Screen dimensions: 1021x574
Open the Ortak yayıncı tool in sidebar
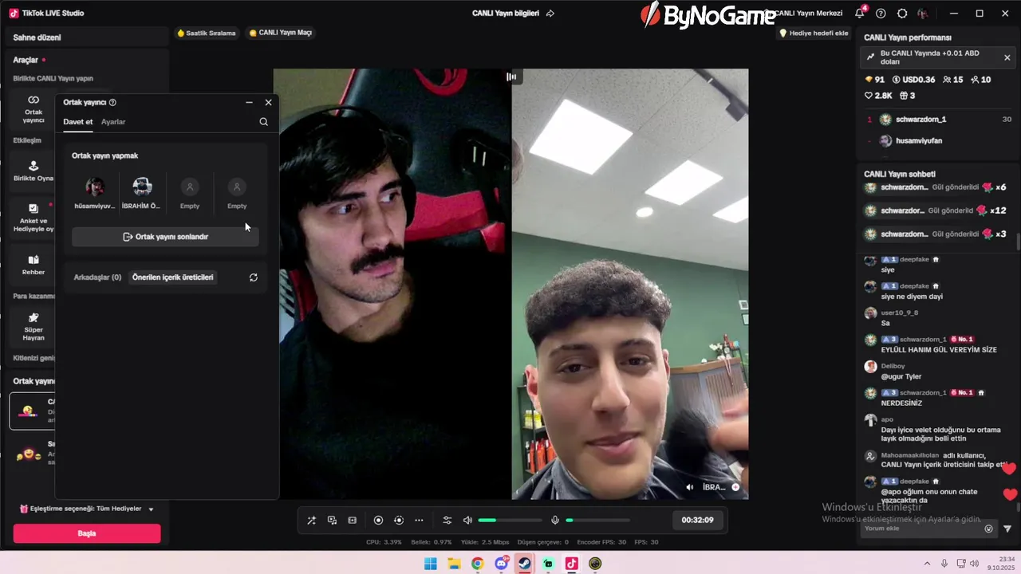click(34, 109)
